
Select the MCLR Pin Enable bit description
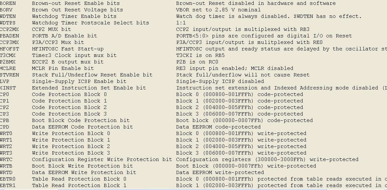point(63,68)
